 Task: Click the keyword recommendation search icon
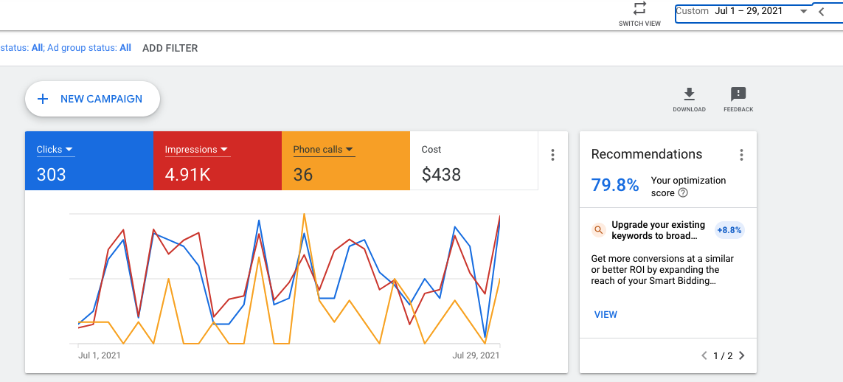(x=598, y=231)
